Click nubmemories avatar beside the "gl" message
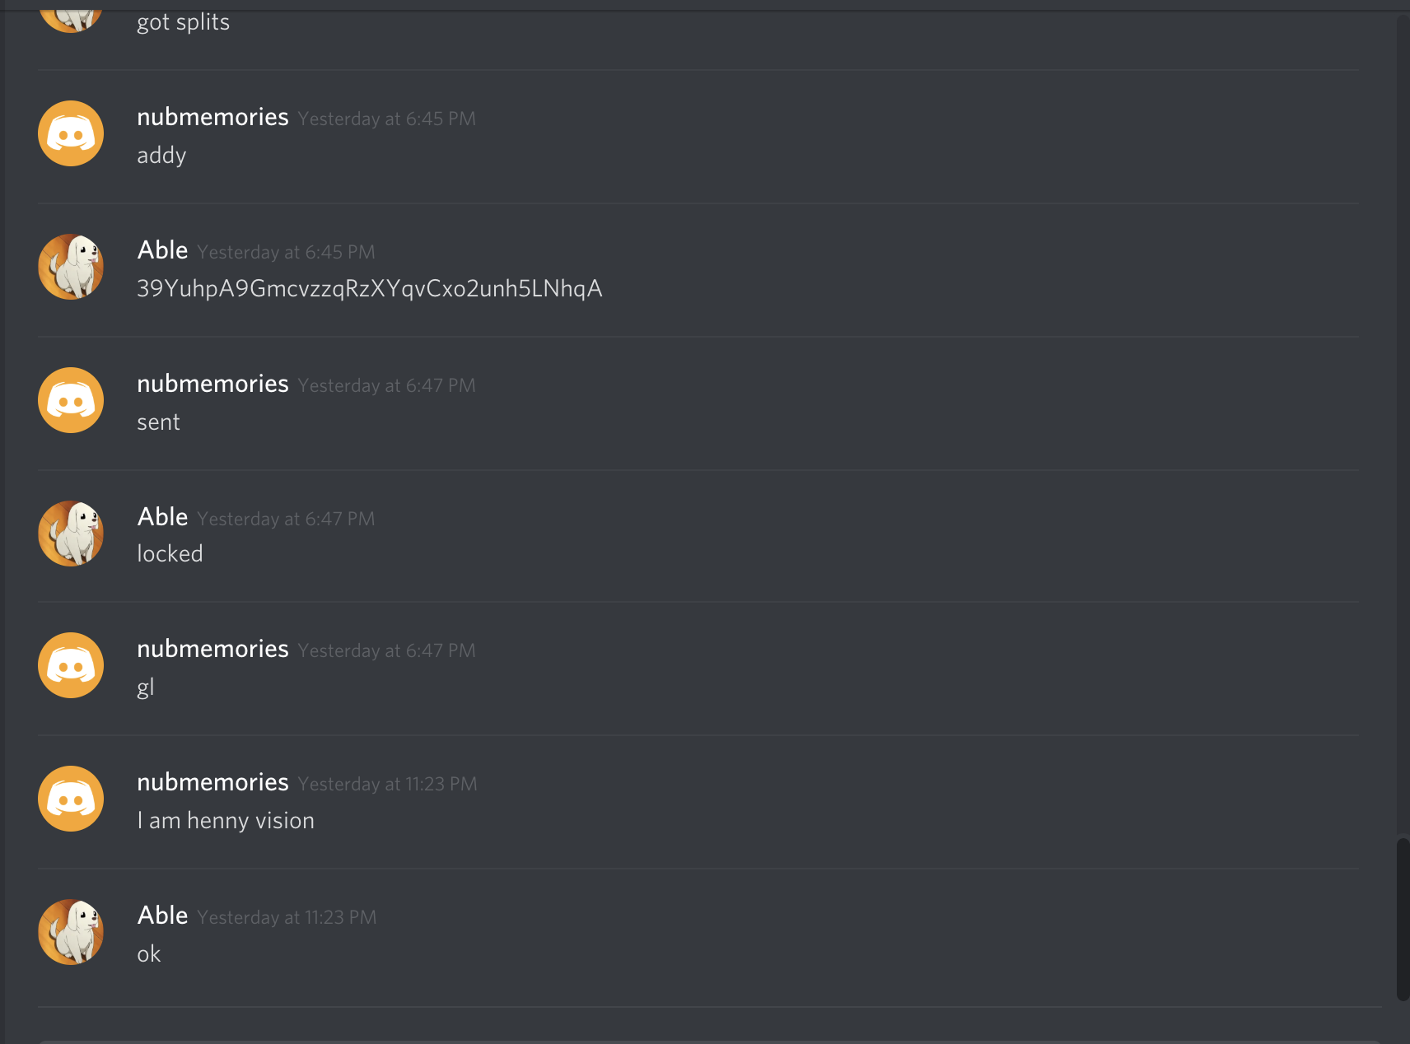Screen dimensions: 1410x1044 pyautogui.click(x=71, y=665)
